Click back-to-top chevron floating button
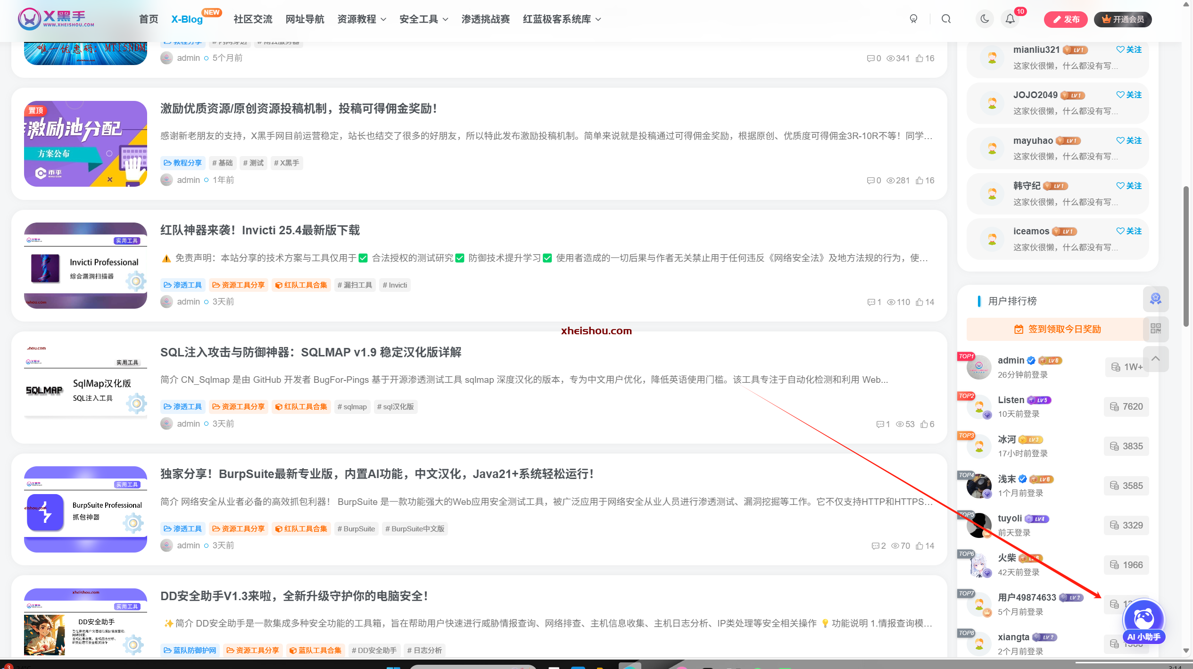This screenshot has height=669, width=1193. coord(1155,359)
